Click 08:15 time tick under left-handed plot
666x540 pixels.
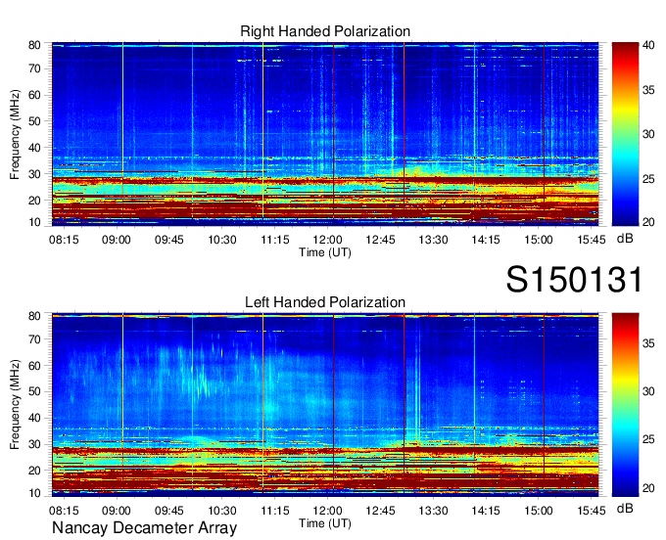pyautogui.click(x=64, y=511)
